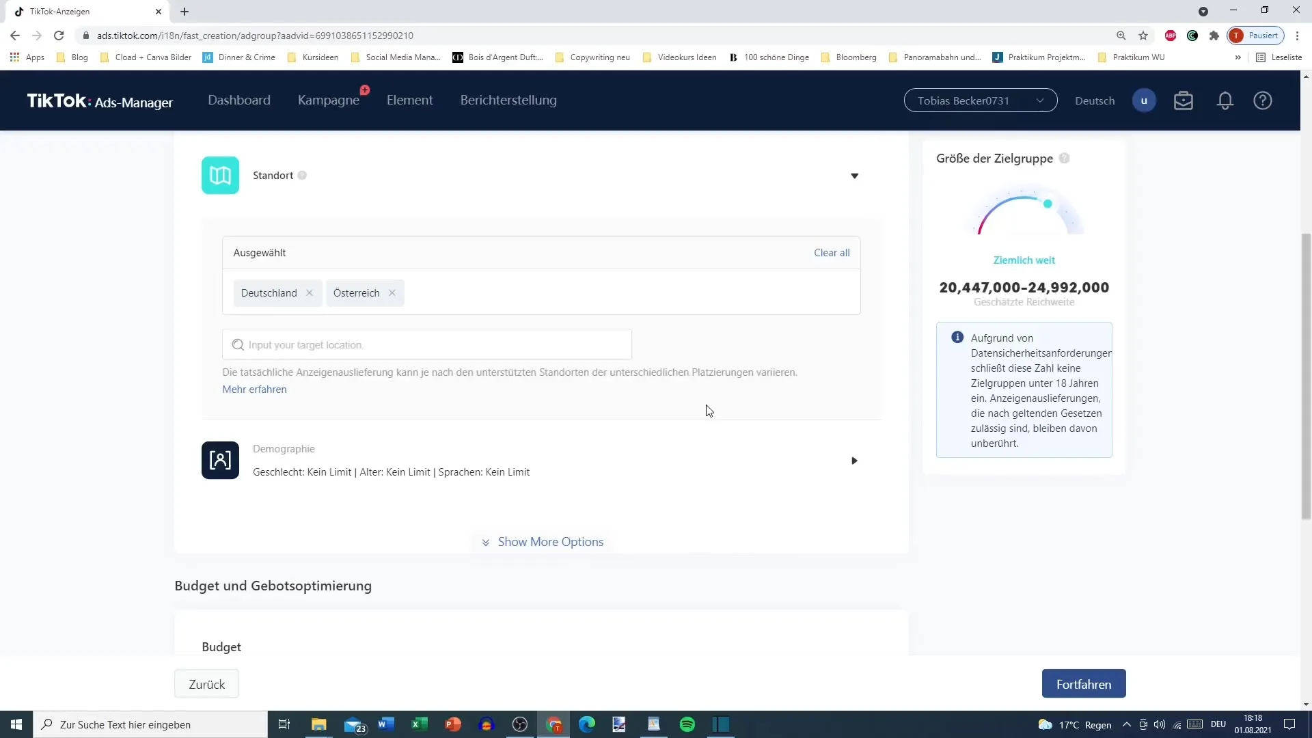Click the target location search field
The image size is (1312, 738).
click(x=427, y=345)
